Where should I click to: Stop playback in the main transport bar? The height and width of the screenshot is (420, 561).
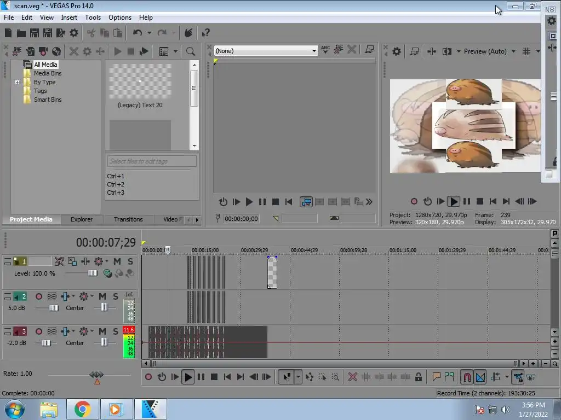(214, 377)
